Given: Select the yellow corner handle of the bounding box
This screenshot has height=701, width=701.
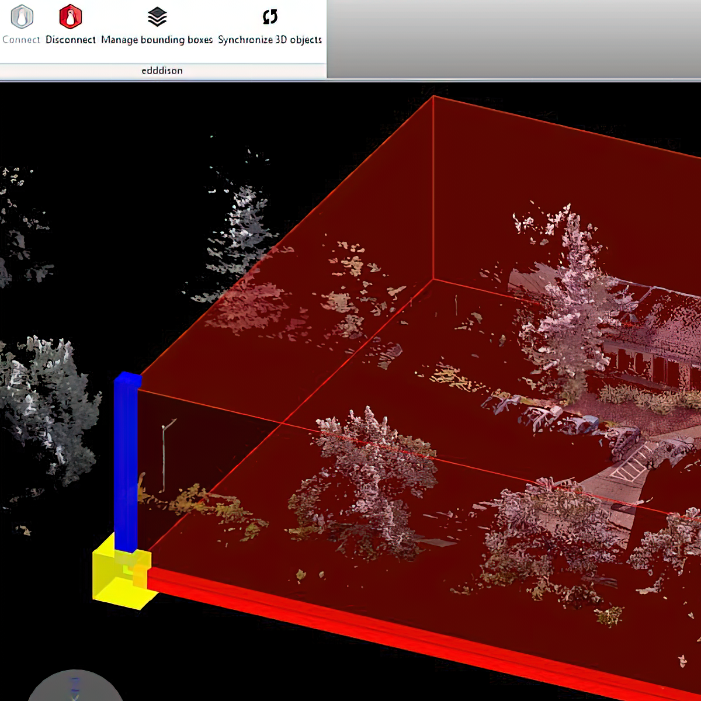Looking at the screenshot, I should (x=124, y=571).
